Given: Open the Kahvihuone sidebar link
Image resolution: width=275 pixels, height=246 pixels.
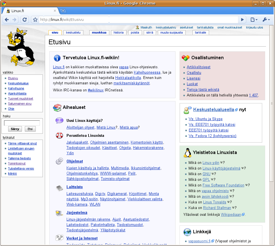Looking at the screenshot, I should click(16, 88).
